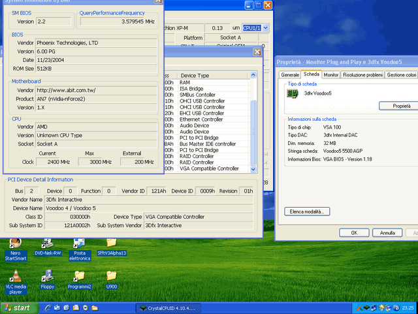Click the PCI device list scrollbar thumb
This screenshot has width=418, height=314.
coord(253,132)
